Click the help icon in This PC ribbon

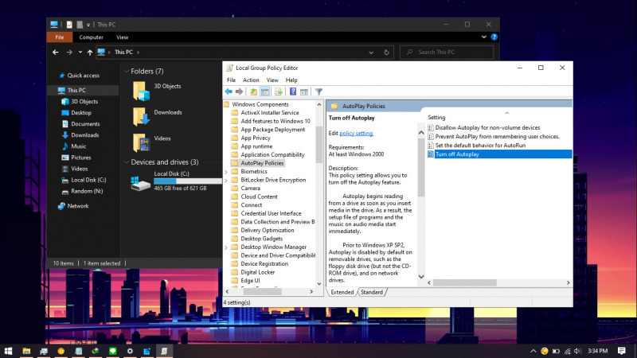494,37
